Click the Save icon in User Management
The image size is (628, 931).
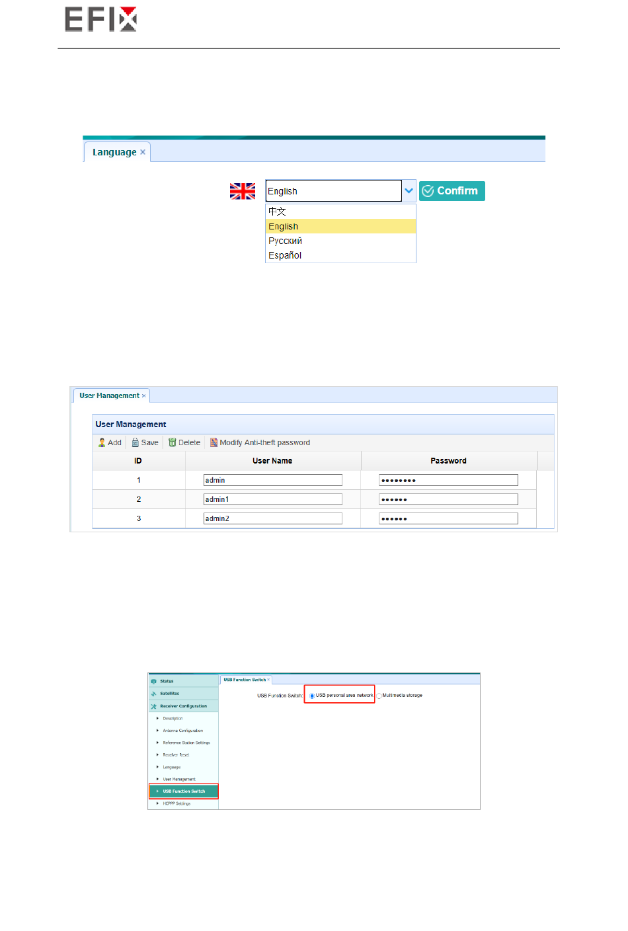136,442
